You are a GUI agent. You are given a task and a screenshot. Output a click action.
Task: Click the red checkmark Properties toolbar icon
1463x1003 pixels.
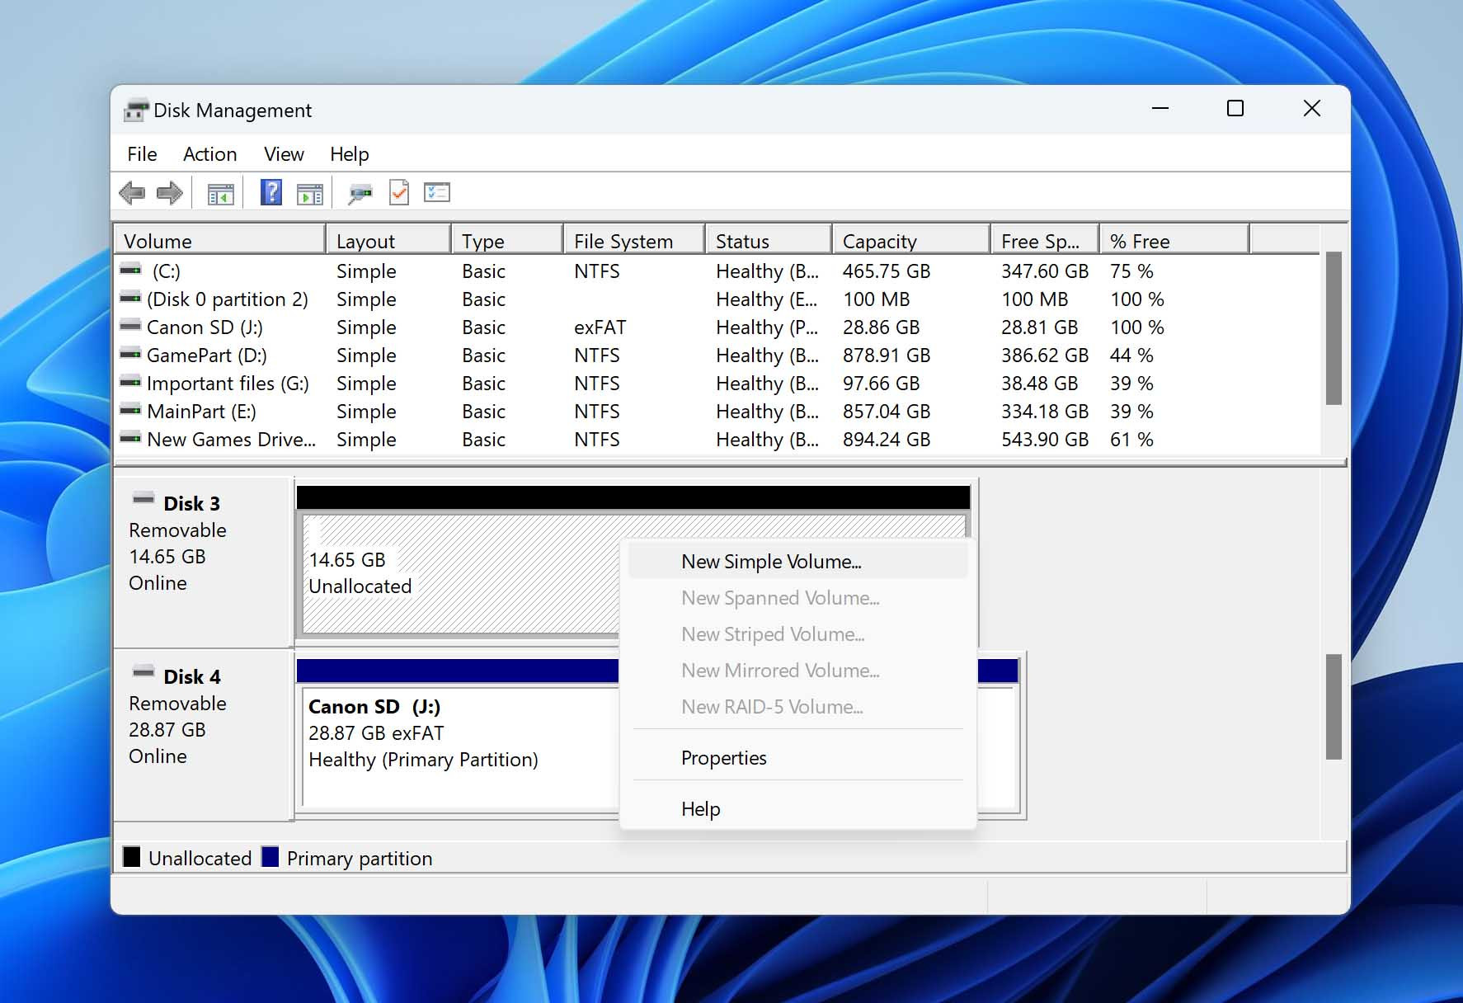click(399, 193)
